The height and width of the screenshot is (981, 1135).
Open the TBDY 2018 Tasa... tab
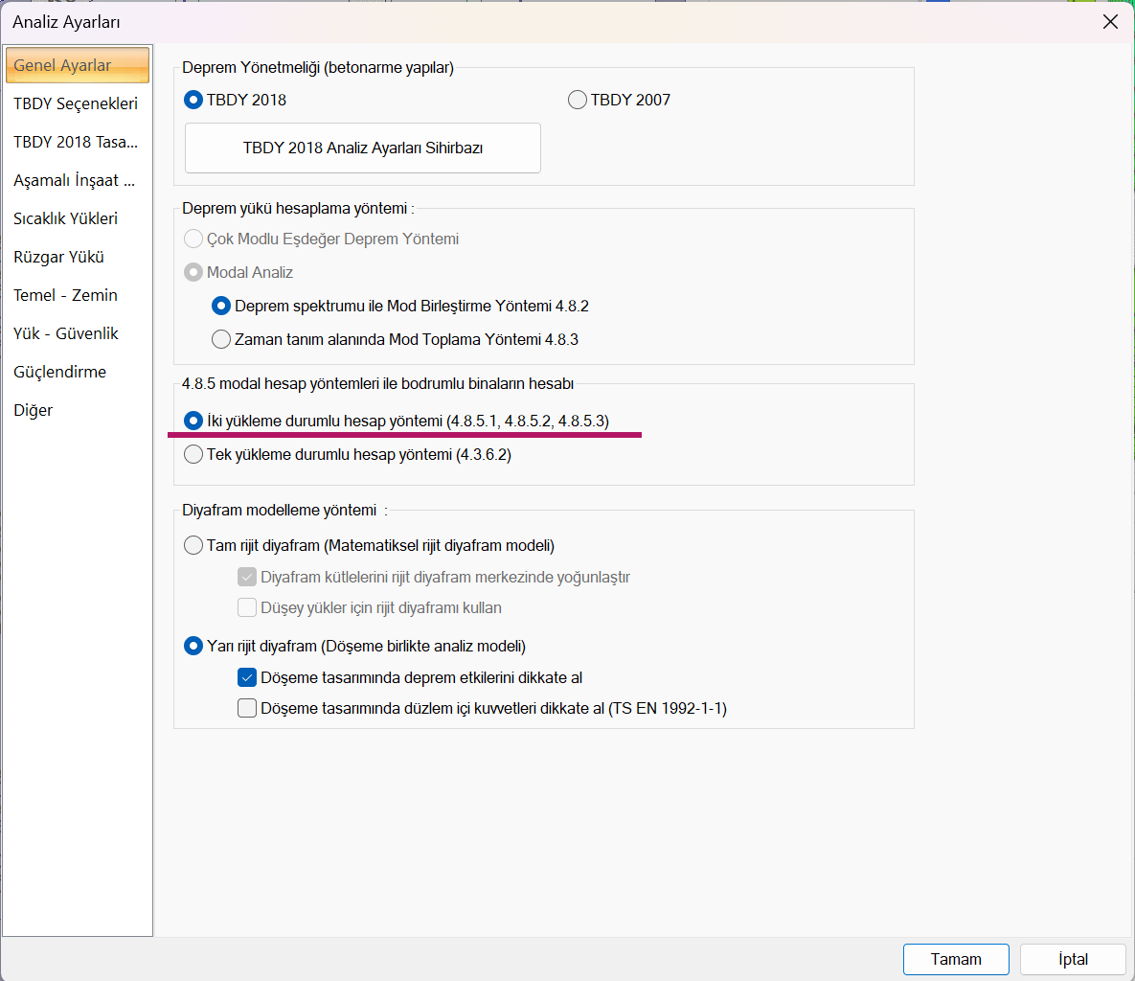78,142
